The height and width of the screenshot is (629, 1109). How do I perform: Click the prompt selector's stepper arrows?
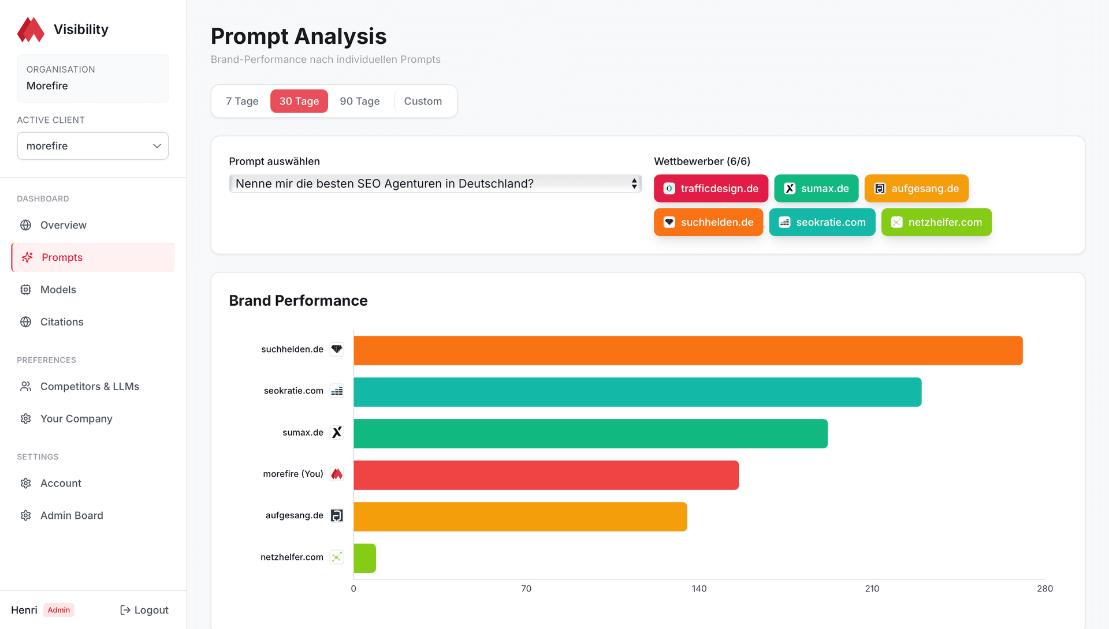pyautogui.click(x=634, y=183)
